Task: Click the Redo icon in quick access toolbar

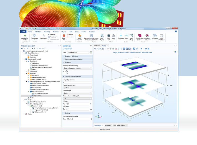Action: click(x=41, y=29)
